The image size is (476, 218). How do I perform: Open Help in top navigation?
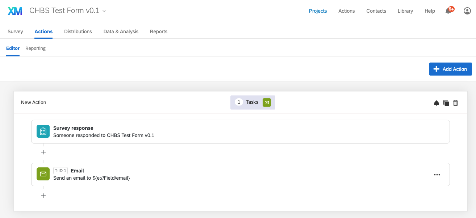(x=430, y=11)
